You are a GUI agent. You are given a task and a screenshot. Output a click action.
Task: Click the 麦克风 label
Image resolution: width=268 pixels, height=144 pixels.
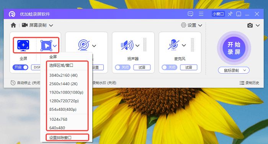[180, 59]
